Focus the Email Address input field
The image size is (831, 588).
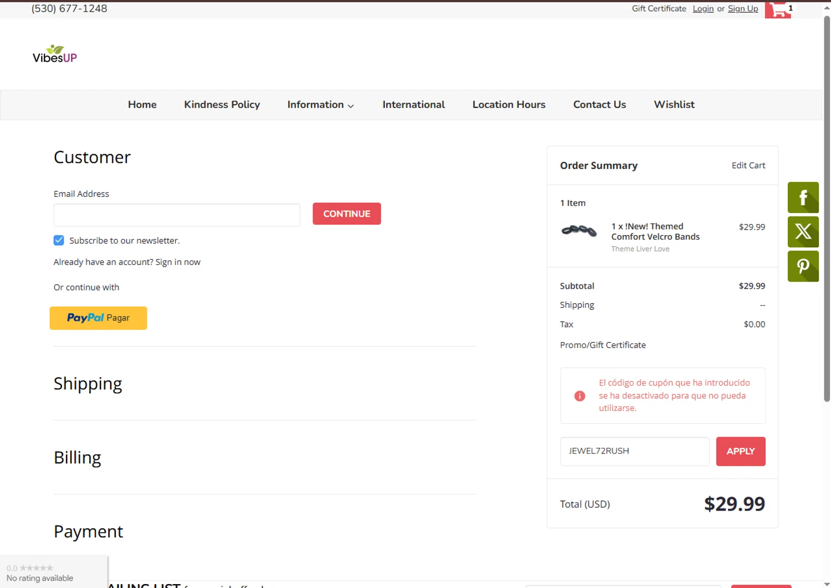coord(177,215)
